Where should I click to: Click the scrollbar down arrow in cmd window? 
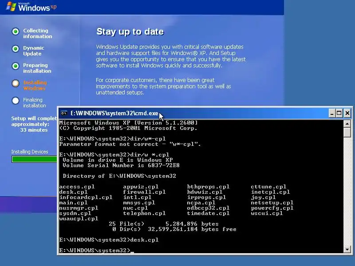tap(347, 250)
